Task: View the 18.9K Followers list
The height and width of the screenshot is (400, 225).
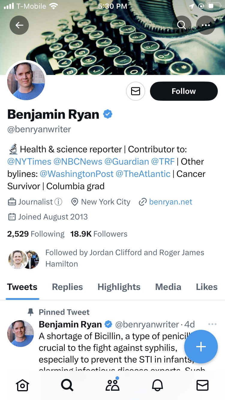Action: (99, 234)
